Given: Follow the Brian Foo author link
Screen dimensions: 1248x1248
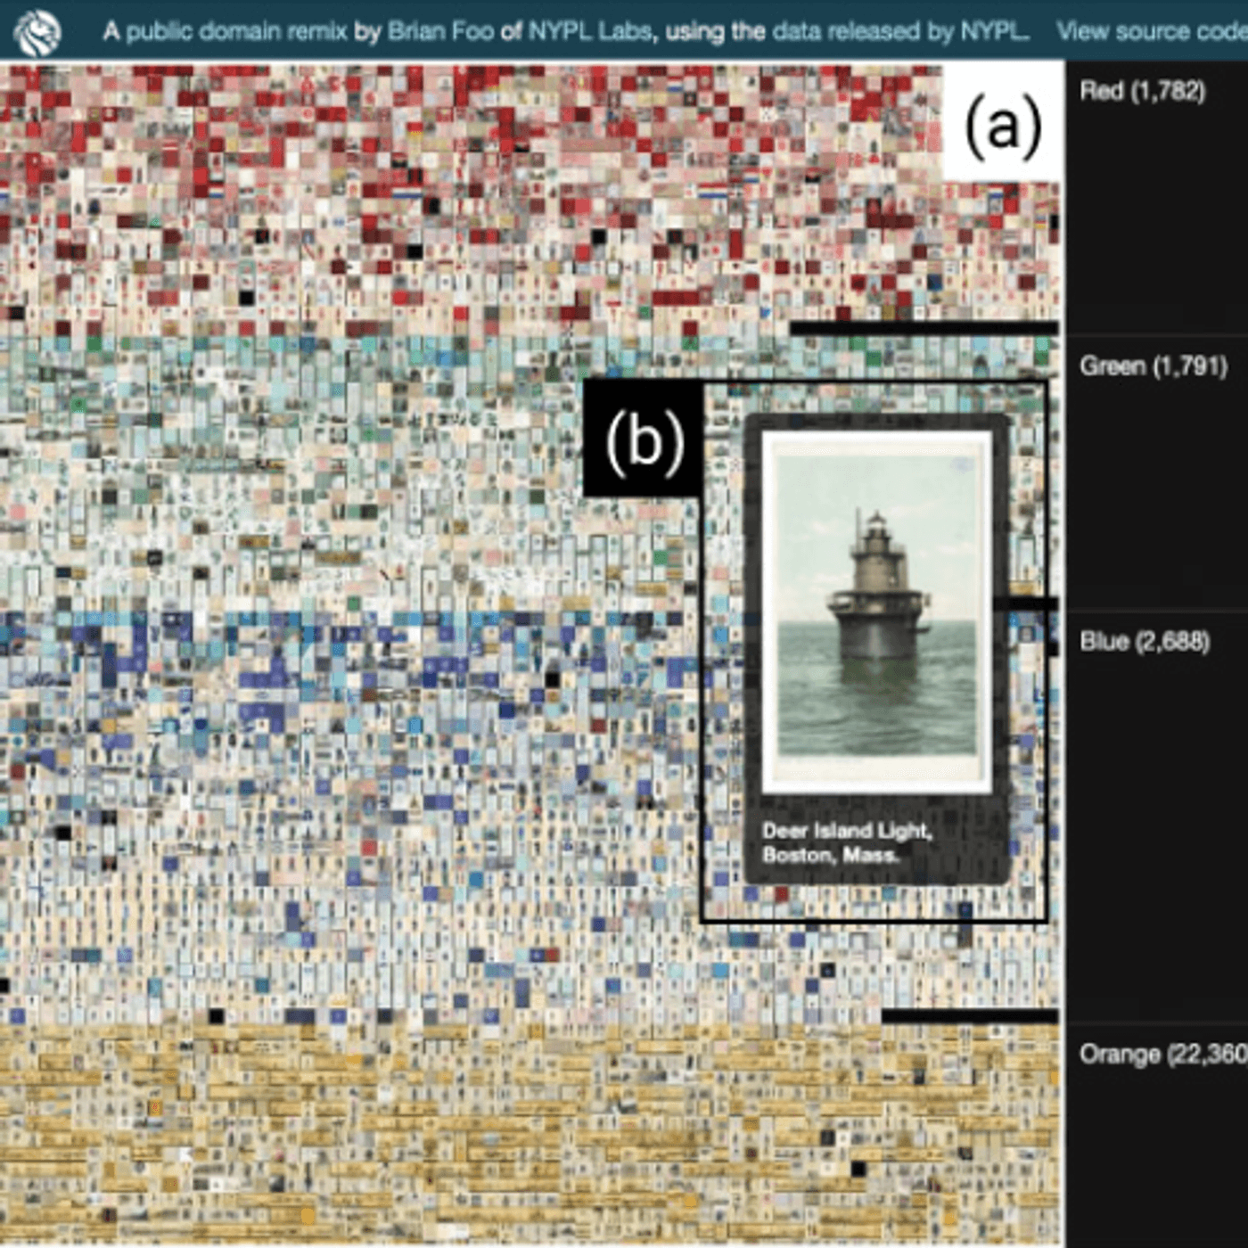Looking at the screenshot, I should [440, 32].
